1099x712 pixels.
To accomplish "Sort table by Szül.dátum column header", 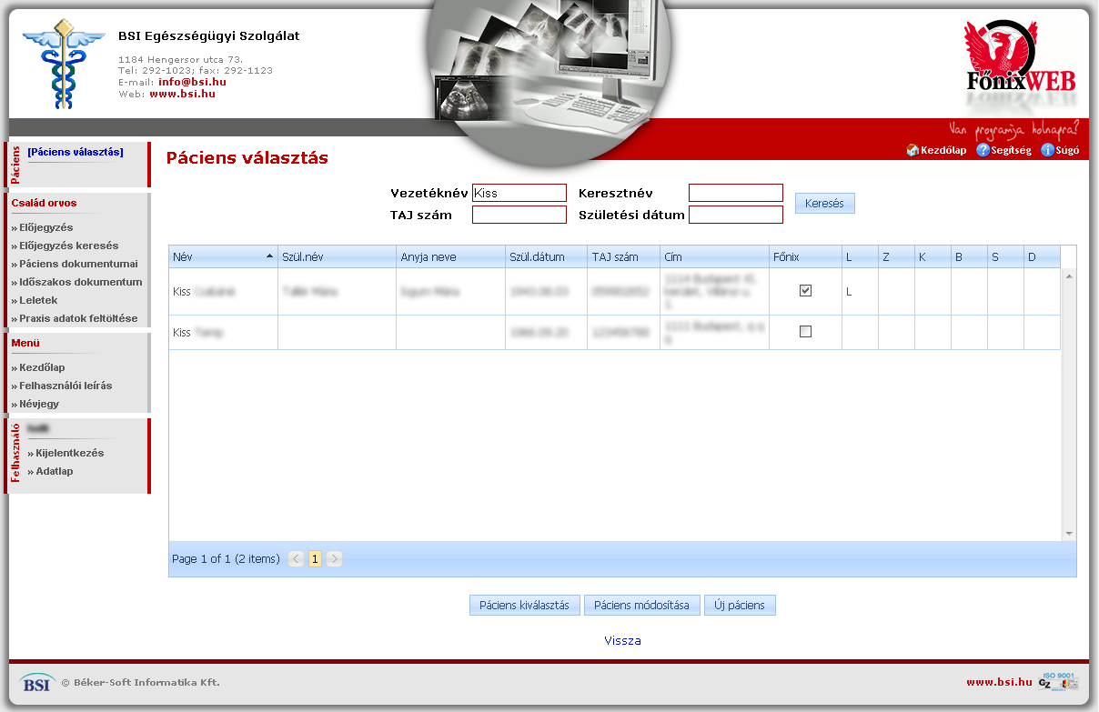I will [x=544, y=257].
